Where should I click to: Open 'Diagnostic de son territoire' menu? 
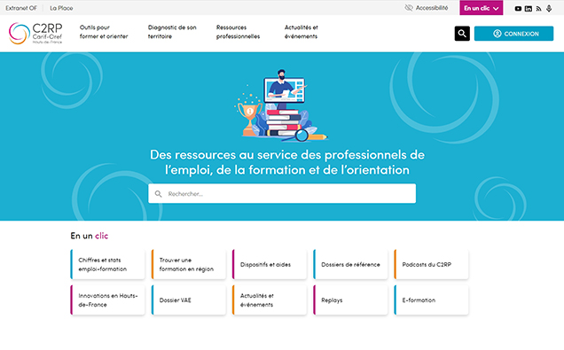[x=172, y=32]
